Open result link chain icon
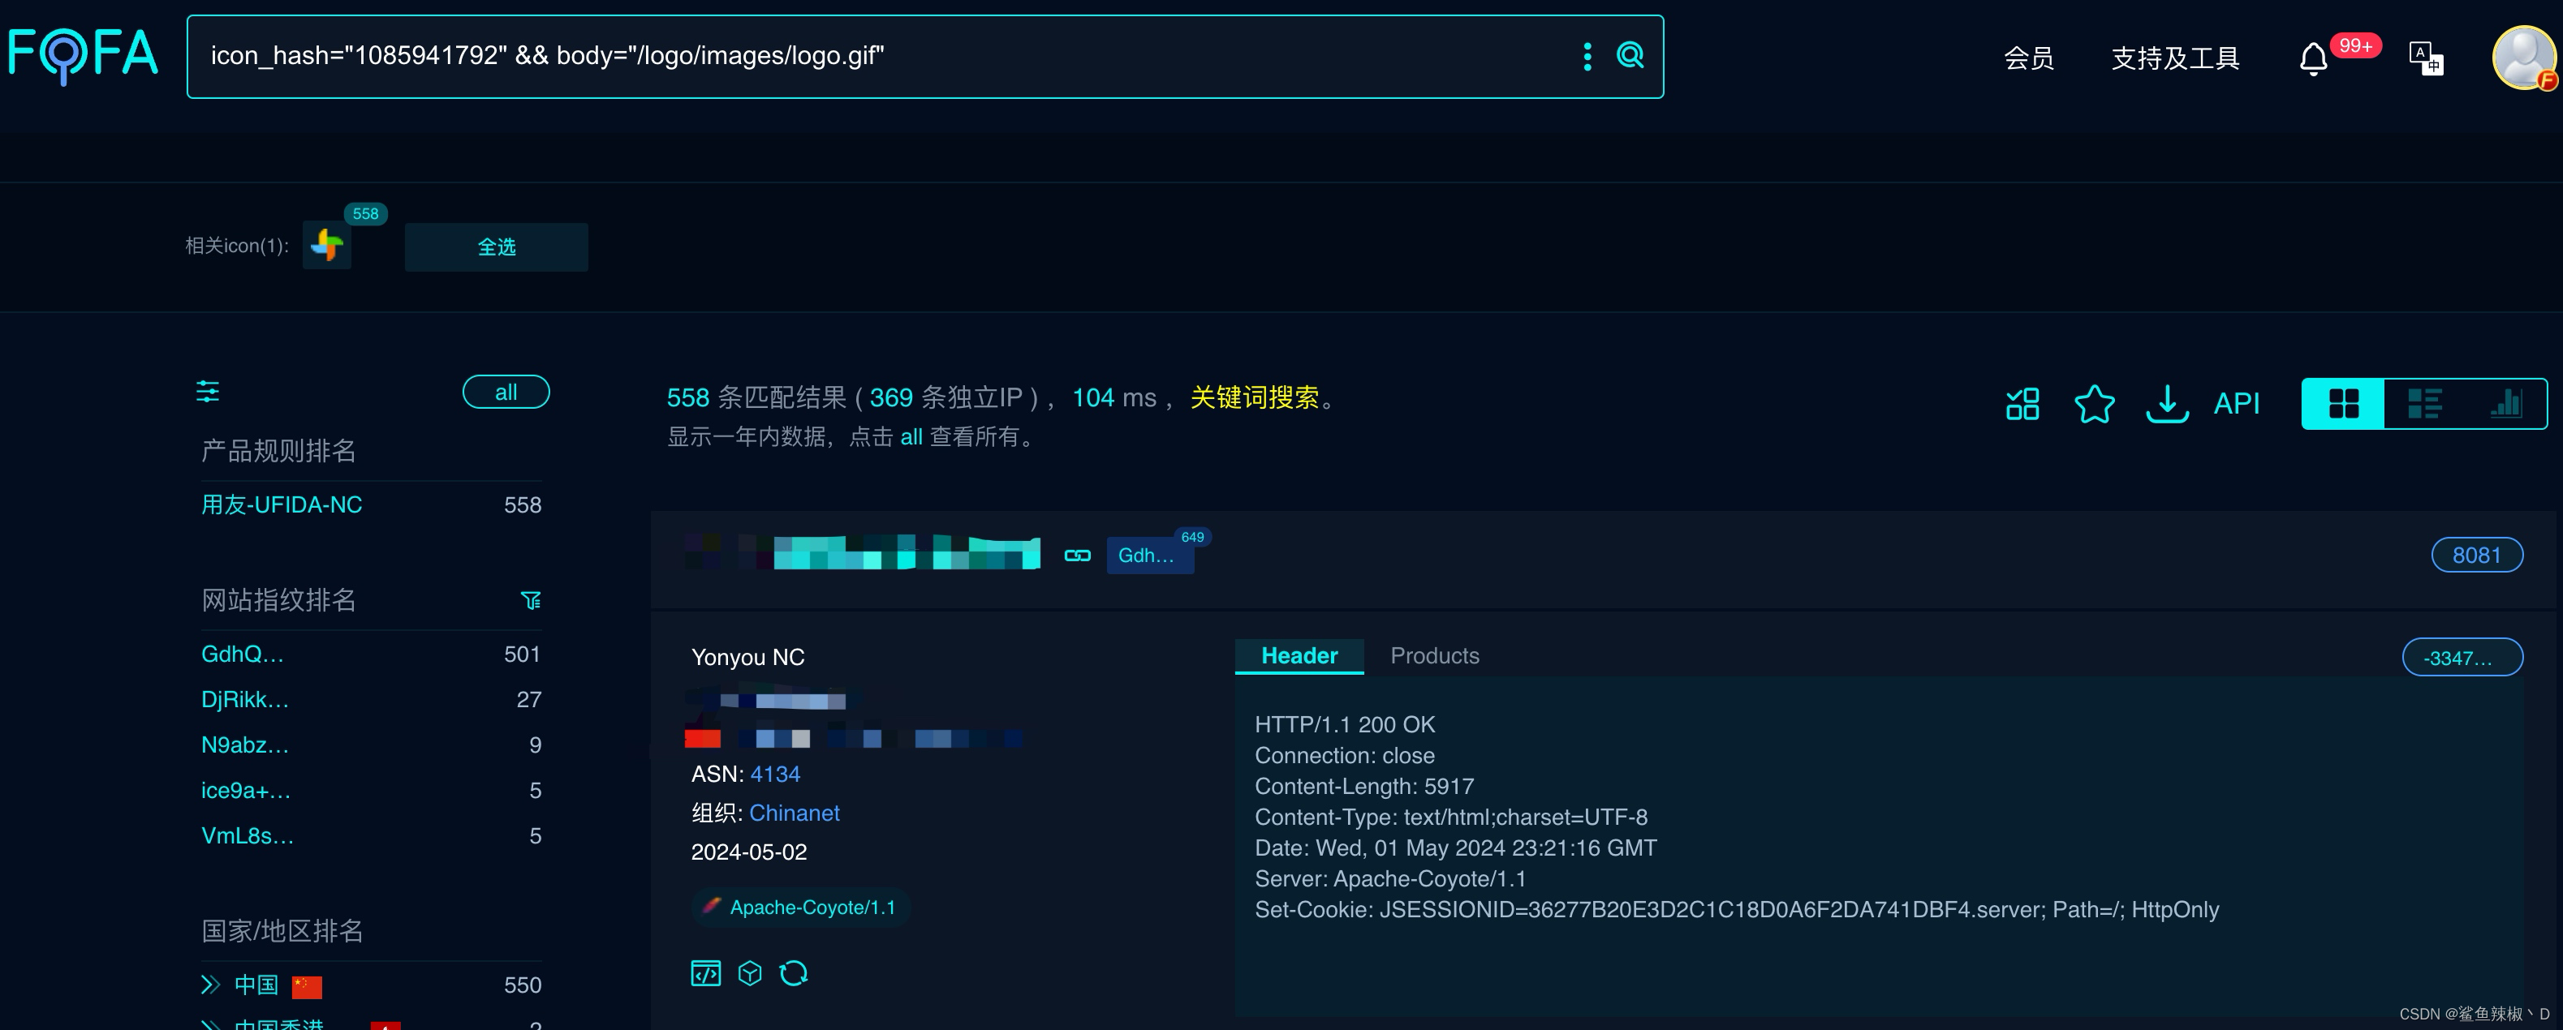Screen dimensions: 2563x1030 pos(1078,555)
